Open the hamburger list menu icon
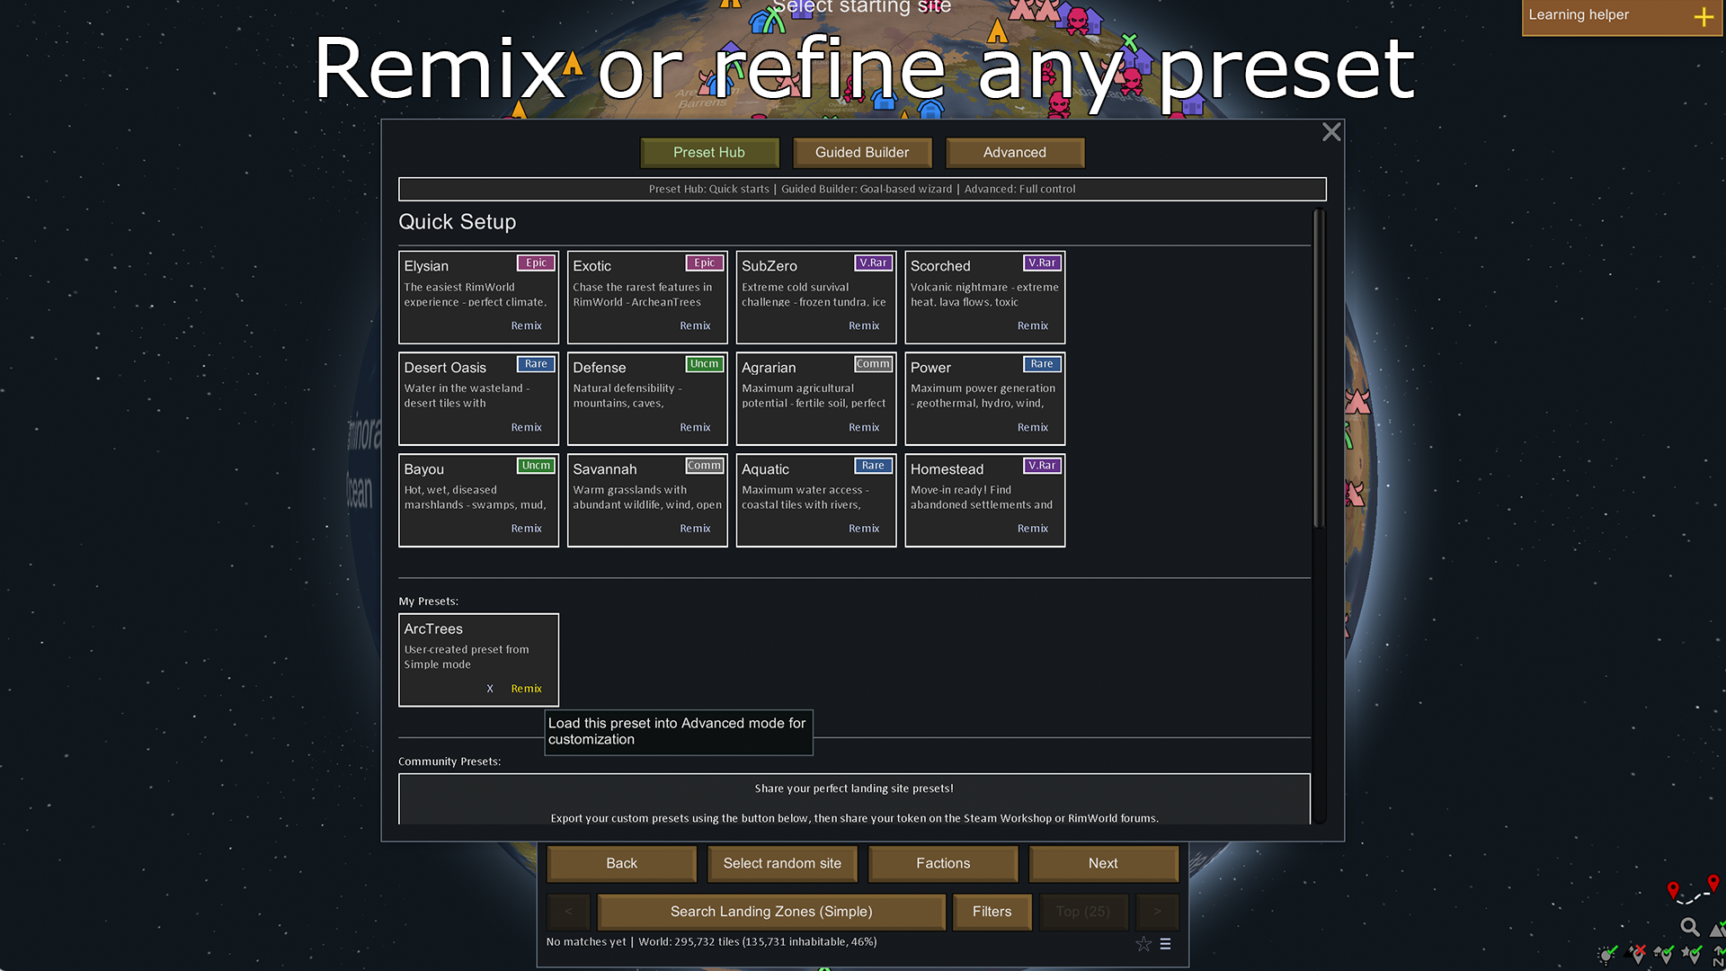1726x971 pixels. 1165,943
